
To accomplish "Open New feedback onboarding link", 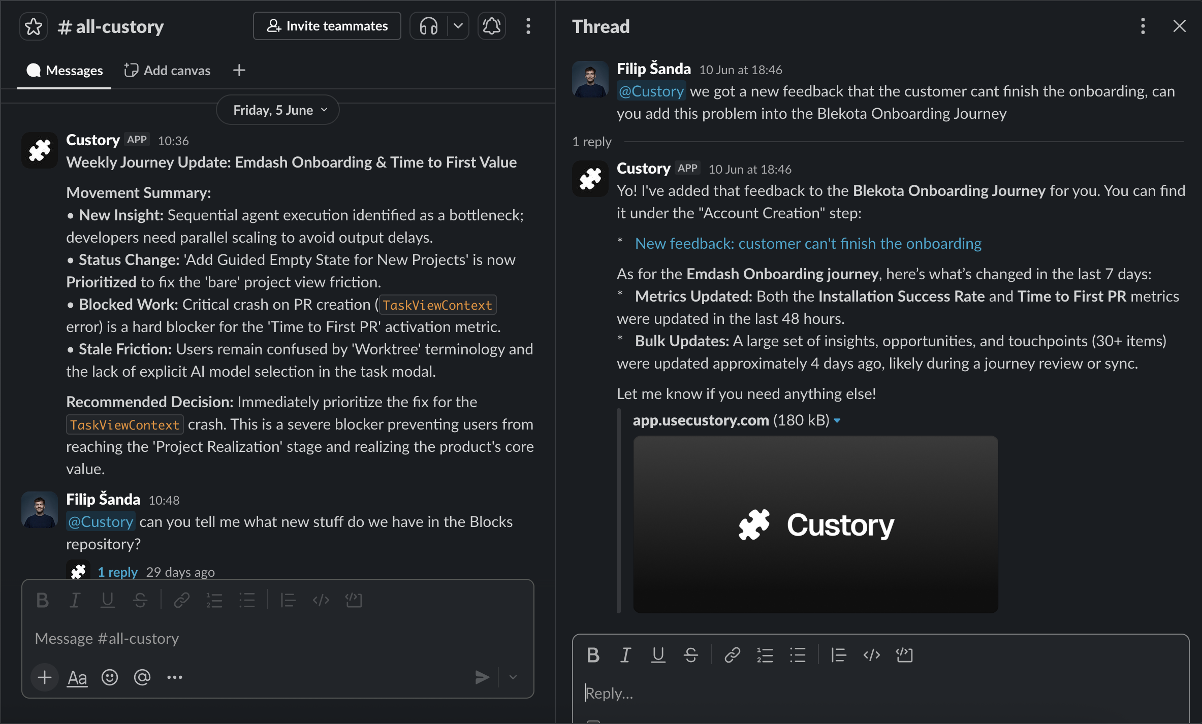I will pos(808,244).
